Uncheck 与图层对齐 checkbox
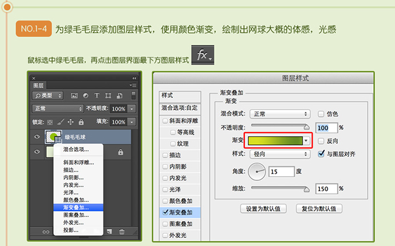The height and width of the screenshot is (246, 395). [x=321, y=153]
